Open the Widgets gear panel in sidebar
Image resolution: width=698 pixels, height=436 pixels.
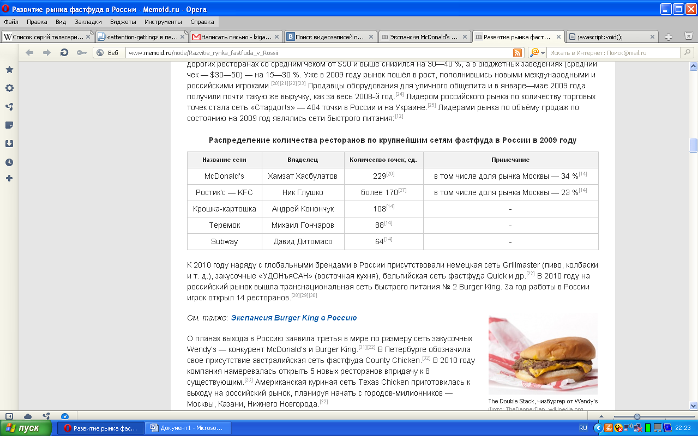(9, 88)
